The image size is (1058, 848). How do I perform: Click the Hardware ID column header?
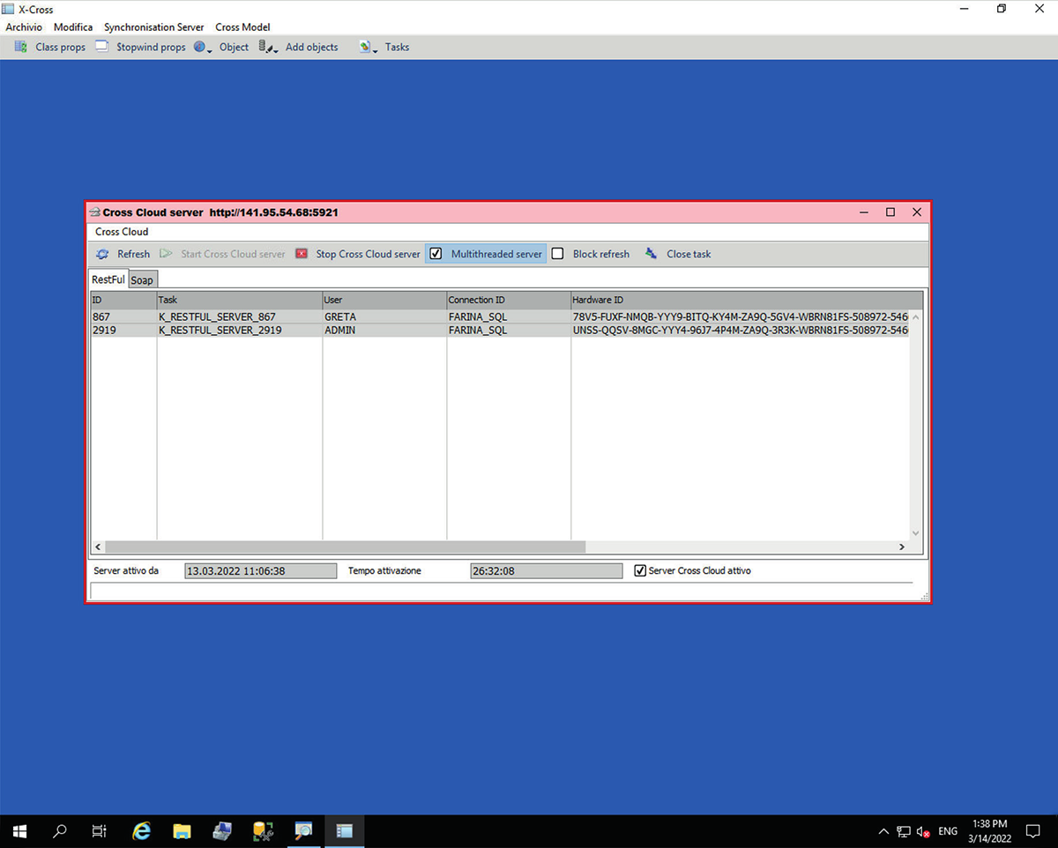[x=746, y=300]
